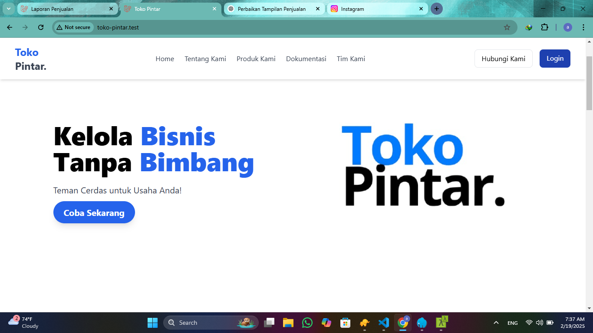Open the green lambda app in taskbar
The height and width of the screenshot is (333, 593).
(x=441, y=322)
